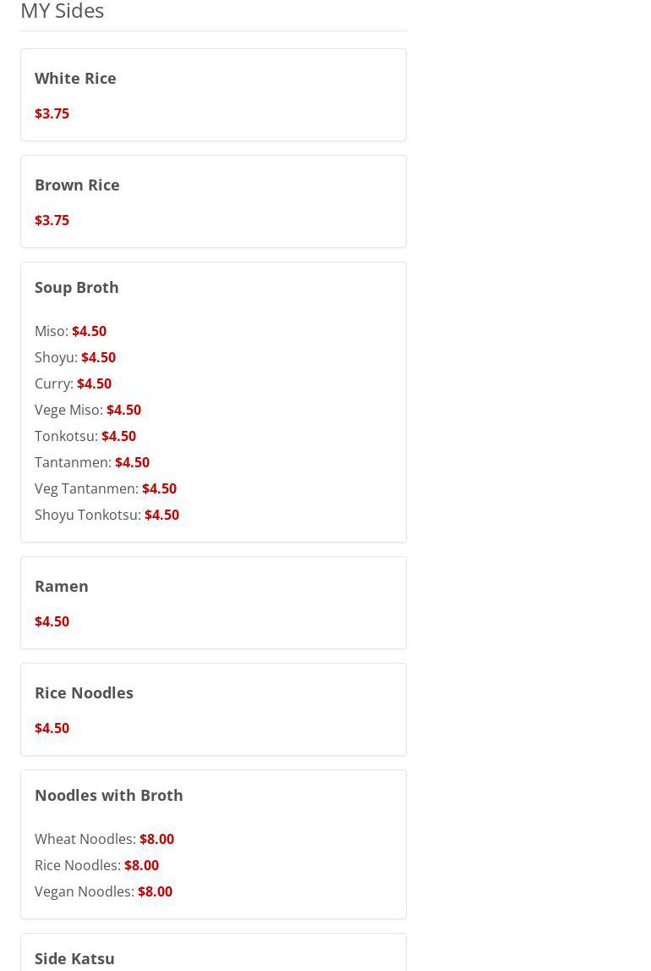Click the Soup Broth item title
The height and width of the screenshot is (971, 651).
[76, 287]
